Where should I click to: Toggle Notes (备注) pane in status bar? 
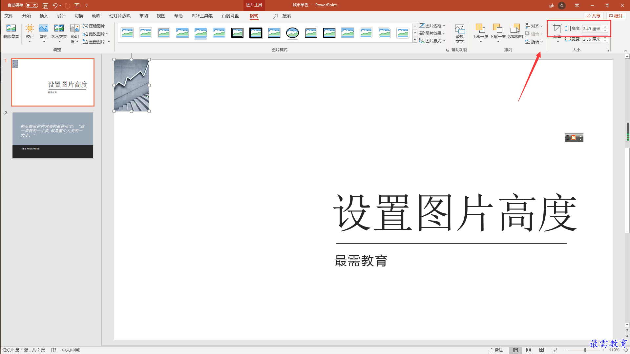click(x=496, y=350)
